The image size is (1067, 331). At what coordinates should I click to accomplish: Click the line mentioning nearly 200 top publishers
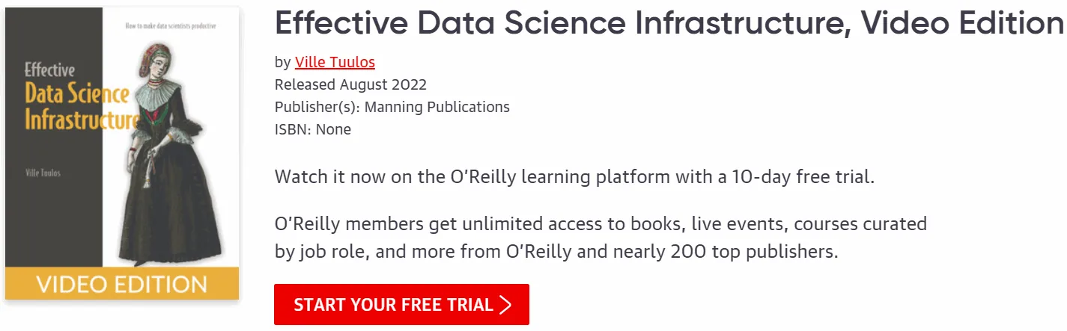click(556, 251)
